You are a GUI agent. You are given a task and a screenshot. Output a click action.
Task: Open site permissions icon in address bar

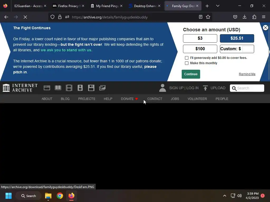pyautogui.click(x=67, y=17)
